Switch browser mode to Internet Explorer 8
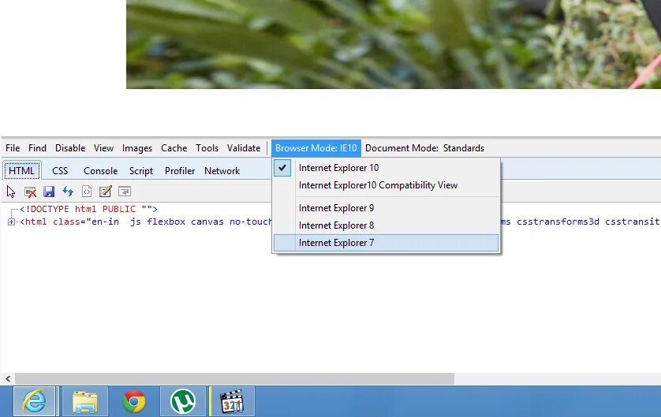This screenshot has height=417, width=661. pyautogui.click(x=386, y=225)
